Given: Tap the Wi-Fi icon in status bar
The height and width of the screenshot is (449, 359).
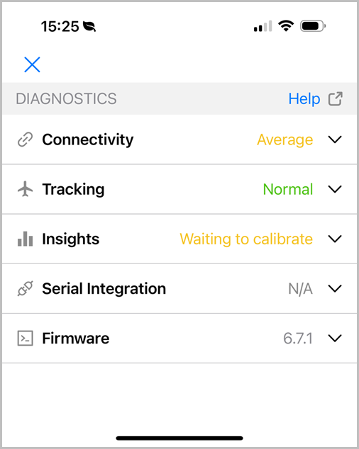Looking at the screenshot, I should 286,26.
